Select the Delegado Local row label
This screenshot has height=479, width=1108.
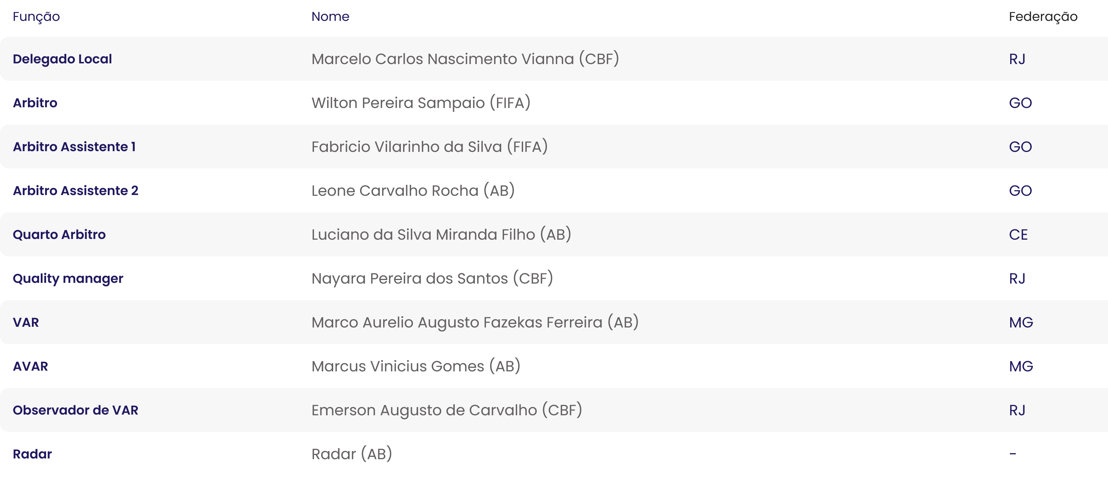coord(62,59)
